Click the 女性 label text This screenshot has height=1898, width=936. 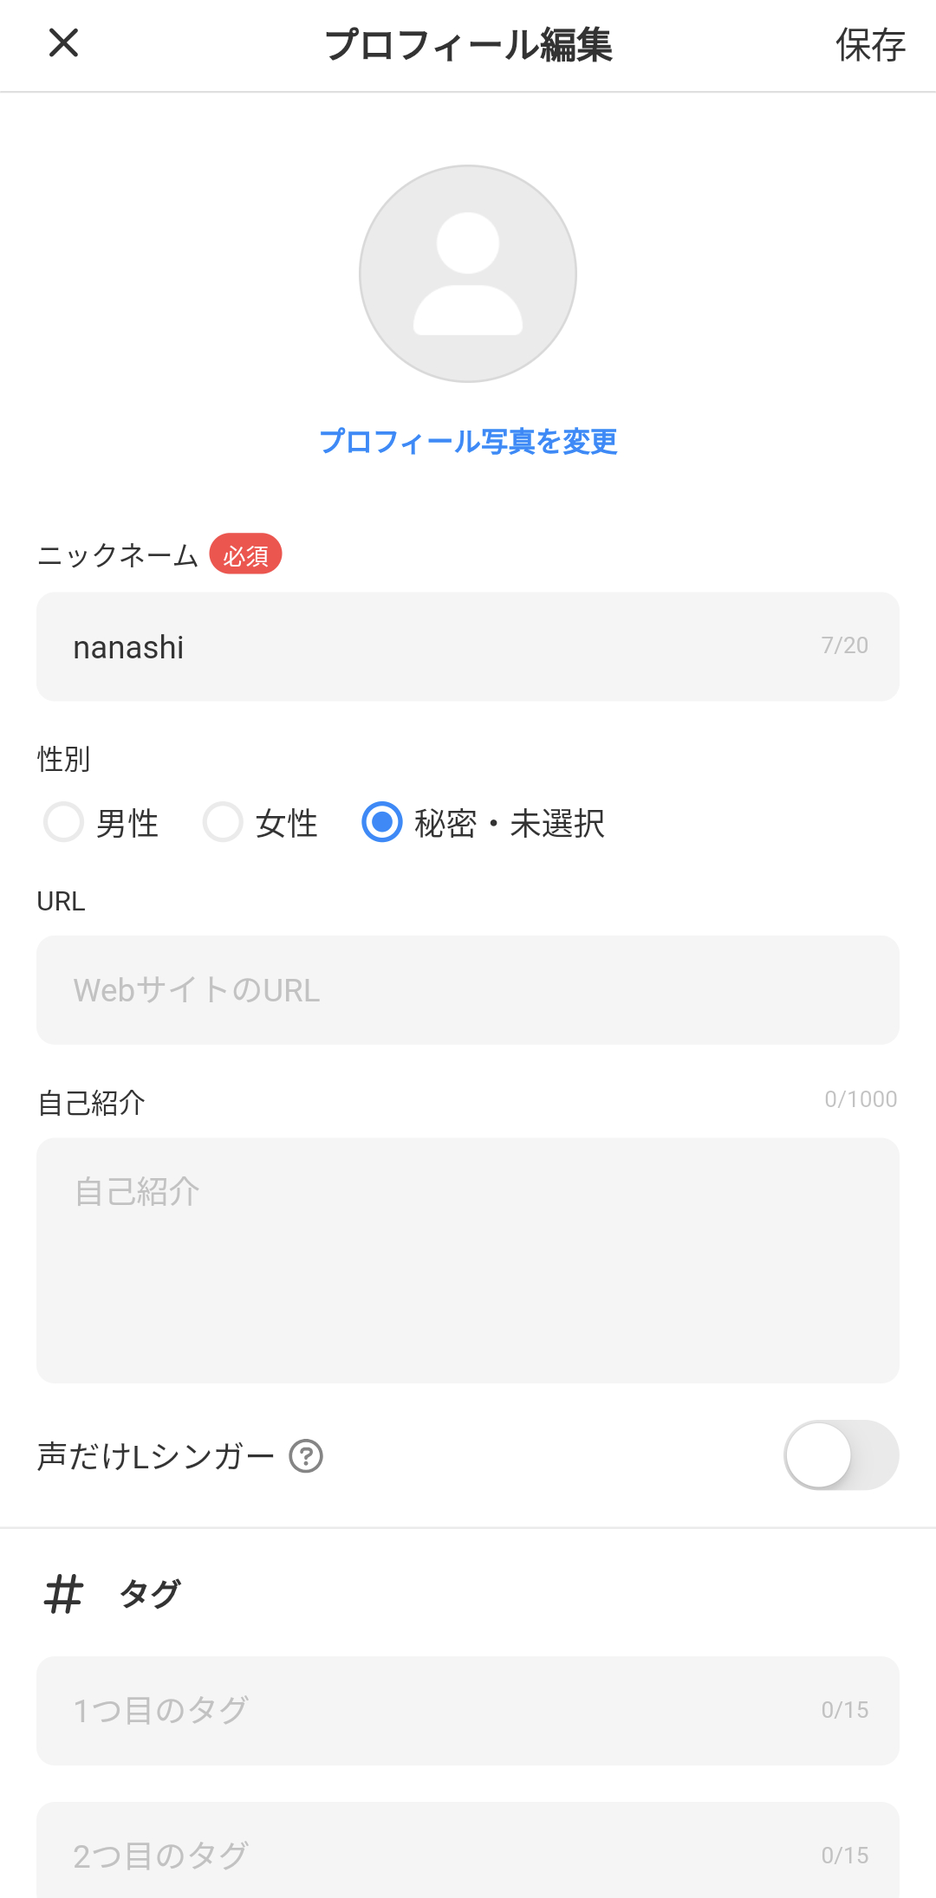[x=287, y=823]
